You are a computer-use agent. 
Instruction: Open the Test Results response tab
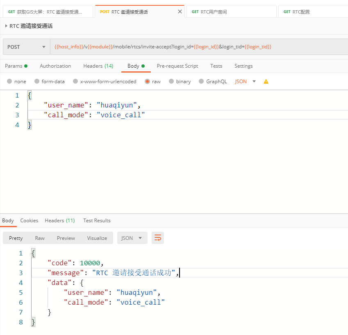coord(97,221)
